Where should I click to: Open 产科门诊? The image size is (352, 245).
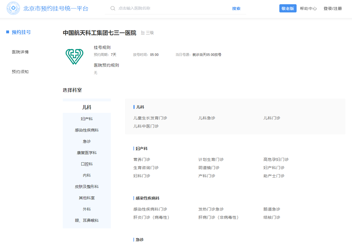[x=207, y=176]
